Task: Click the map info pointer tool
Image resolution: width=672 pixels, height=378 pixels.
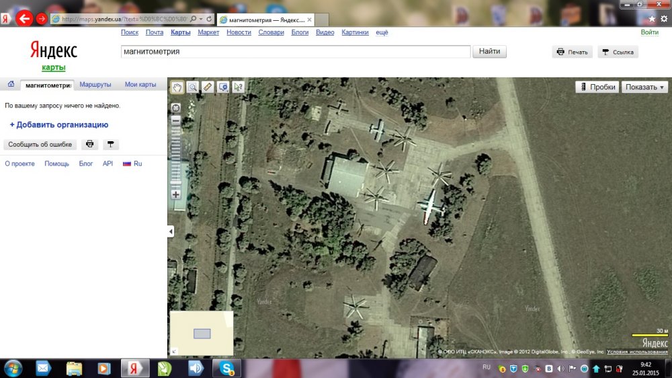Action: (x=238, y=87)
